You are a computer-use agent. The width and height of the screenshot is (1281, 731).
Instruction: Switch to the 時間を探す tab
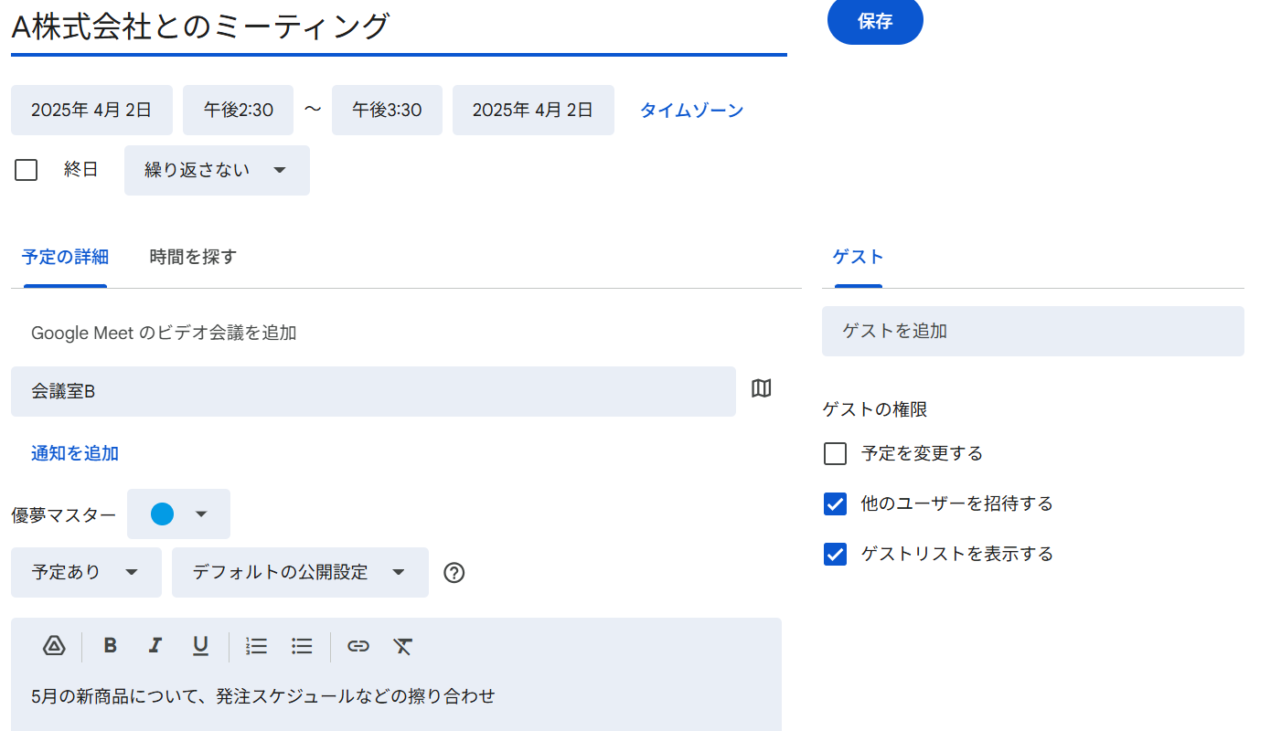click(x=193, y=258)
